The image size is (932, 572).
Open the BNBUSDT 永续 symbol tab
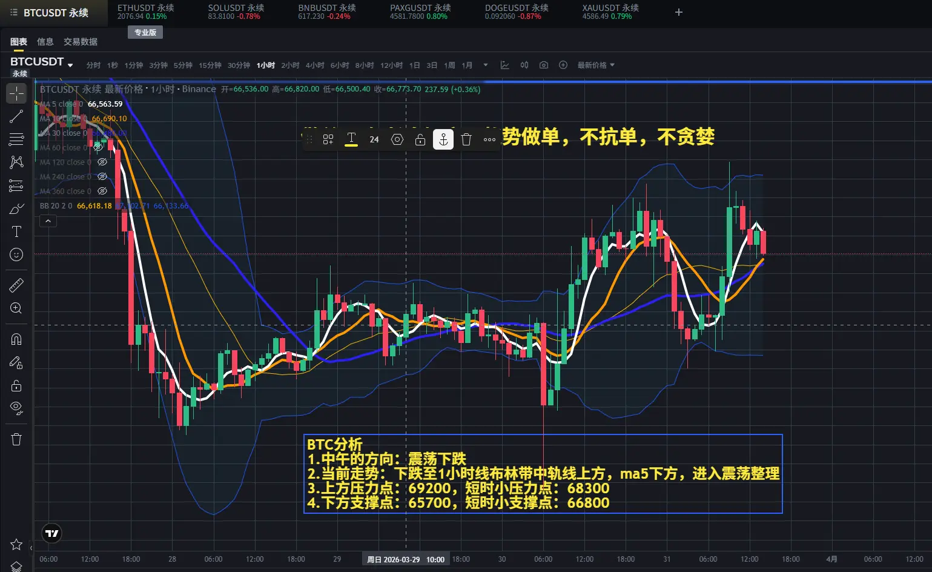pos(327,12)
